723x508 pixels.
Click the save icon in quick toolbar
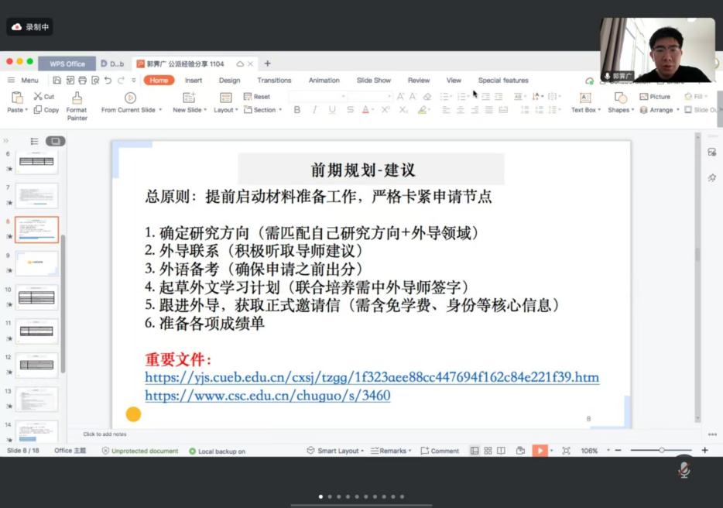point(58,80)
